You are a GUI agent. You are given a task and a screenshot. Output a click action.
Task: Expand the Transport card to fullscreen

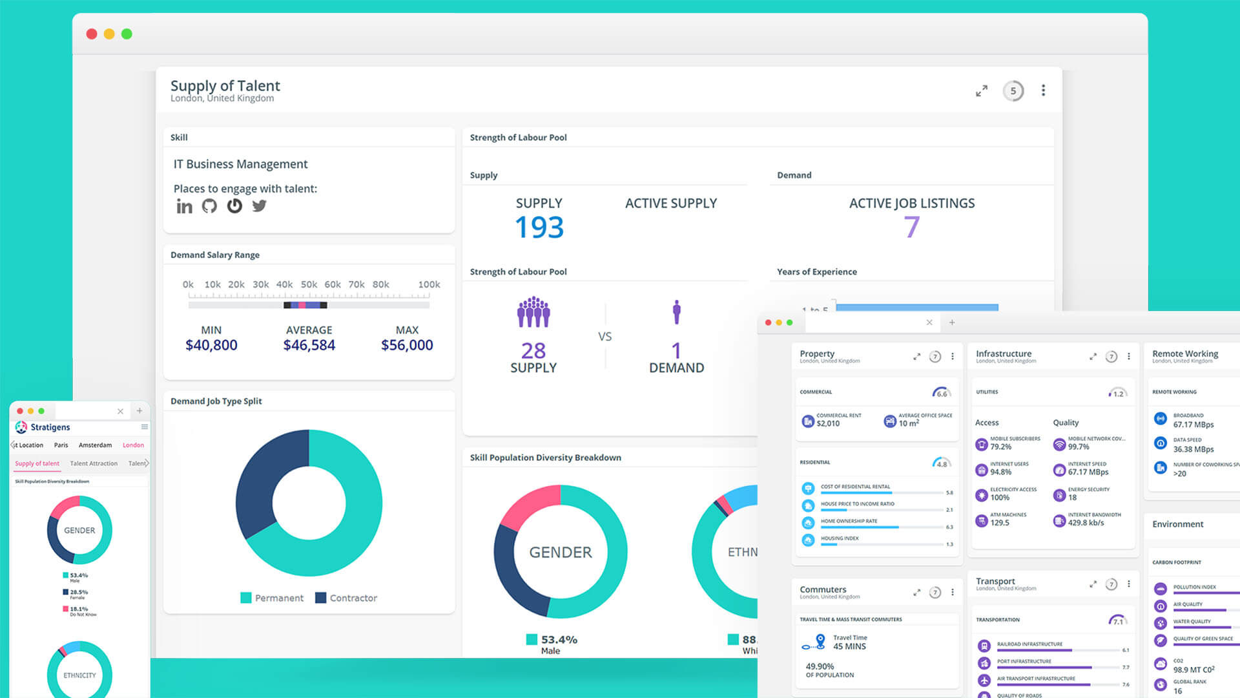click(1093, 584)
